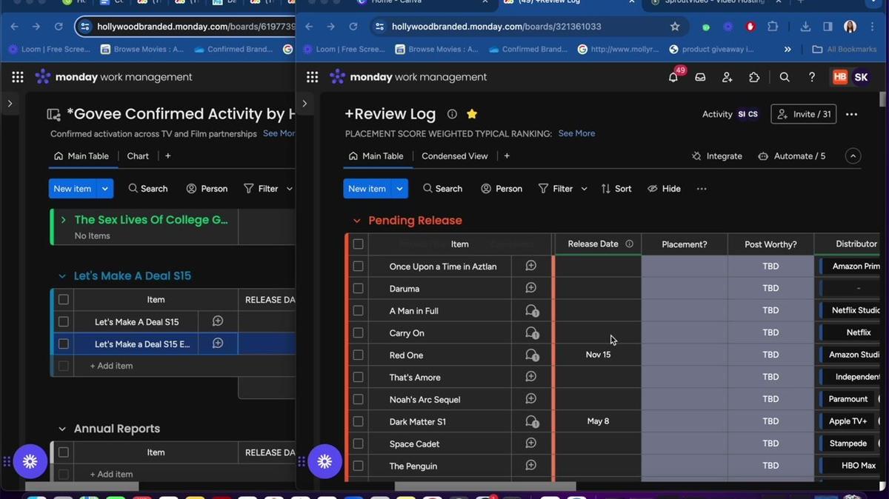
Task: Click the purple quick-action button in Govee window
Action: pyautogui.click(x=30, y=461)
